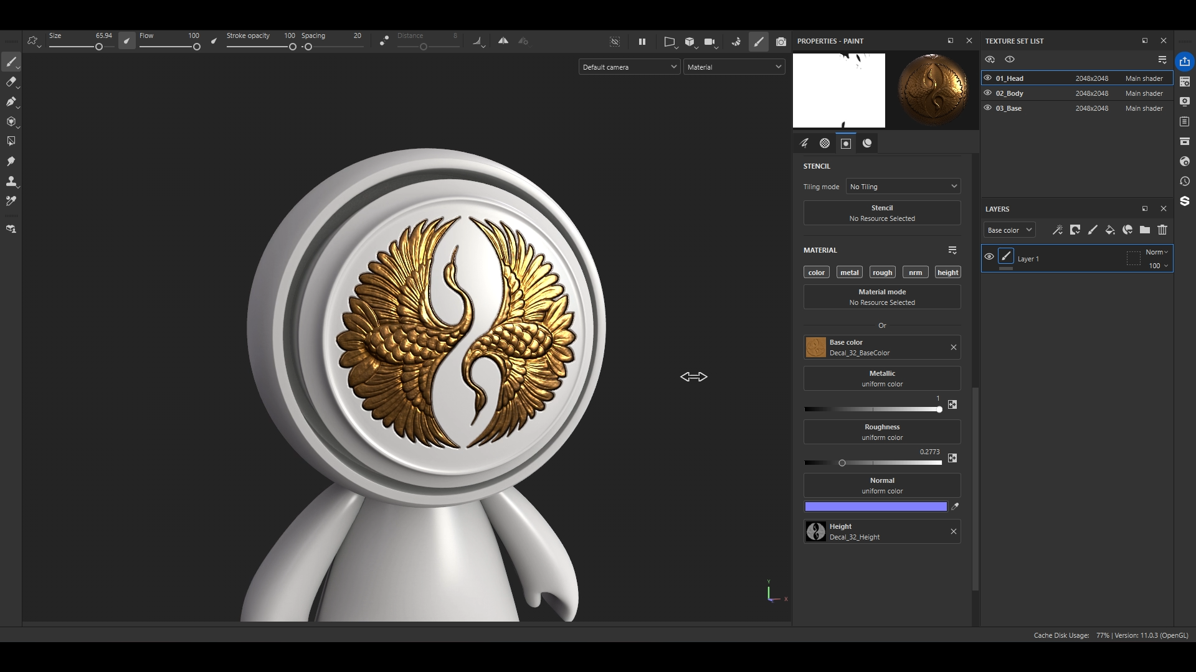This screenshot has height=672, width=1196.
Task: Toggle visibility of Layer 1
Action: 989,256
